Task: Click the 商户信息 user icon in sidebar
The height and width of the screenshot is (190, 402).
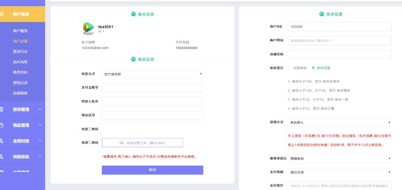Action: click(x=2, y=14)
